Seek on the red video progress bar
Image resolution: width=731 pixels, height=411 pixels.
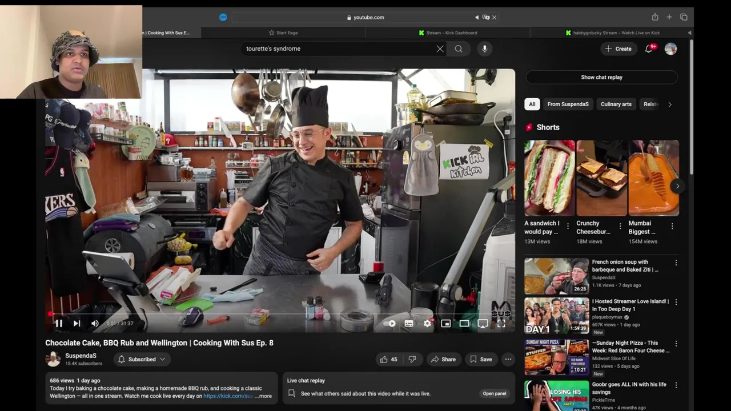(280, 313)
